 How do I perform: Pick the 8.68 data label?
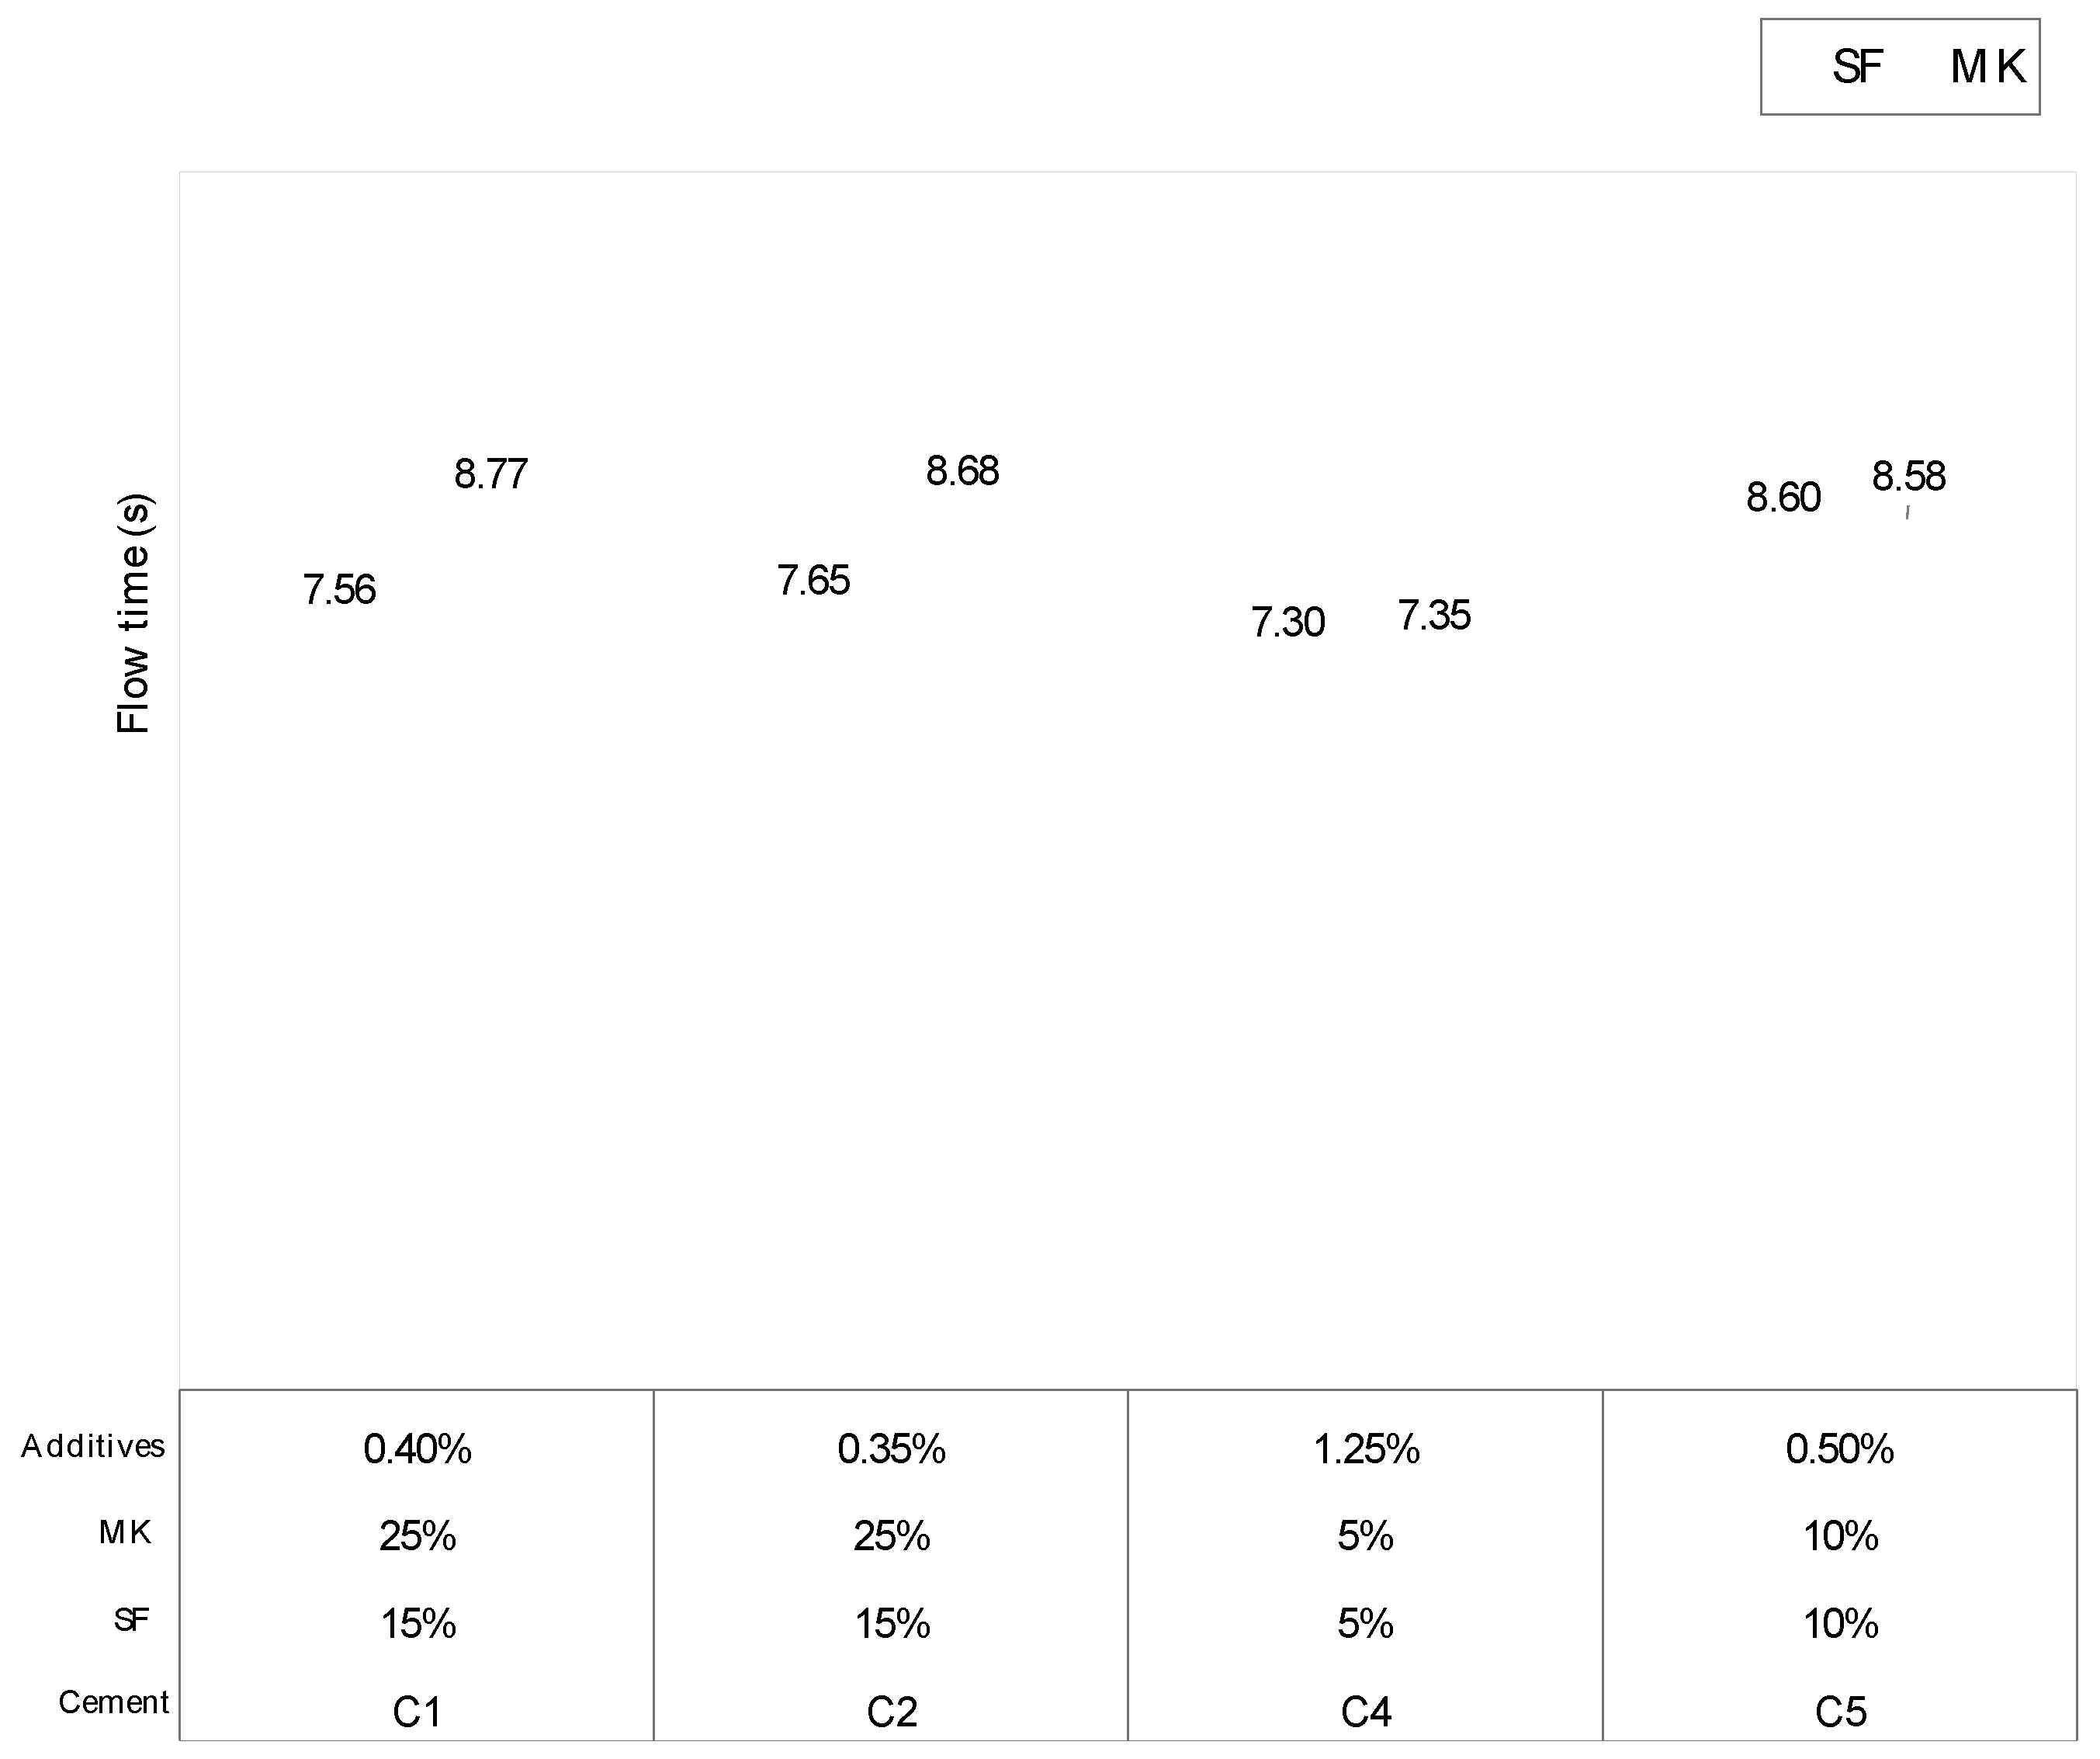[962, 471]
